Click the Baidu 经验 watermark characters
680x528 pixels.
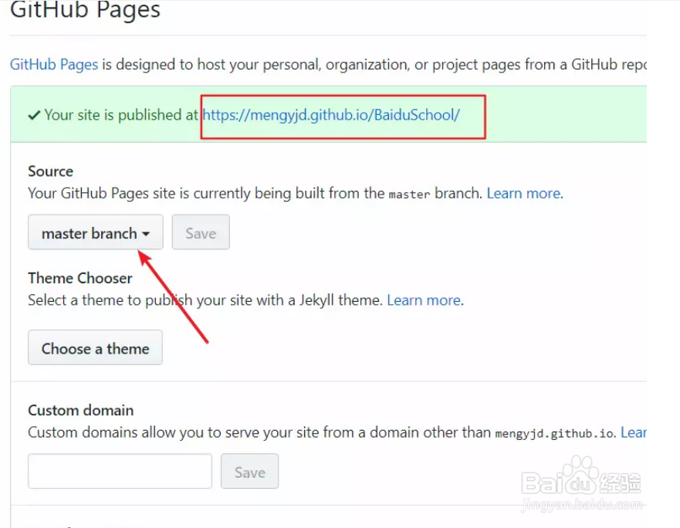coord(620,483)
